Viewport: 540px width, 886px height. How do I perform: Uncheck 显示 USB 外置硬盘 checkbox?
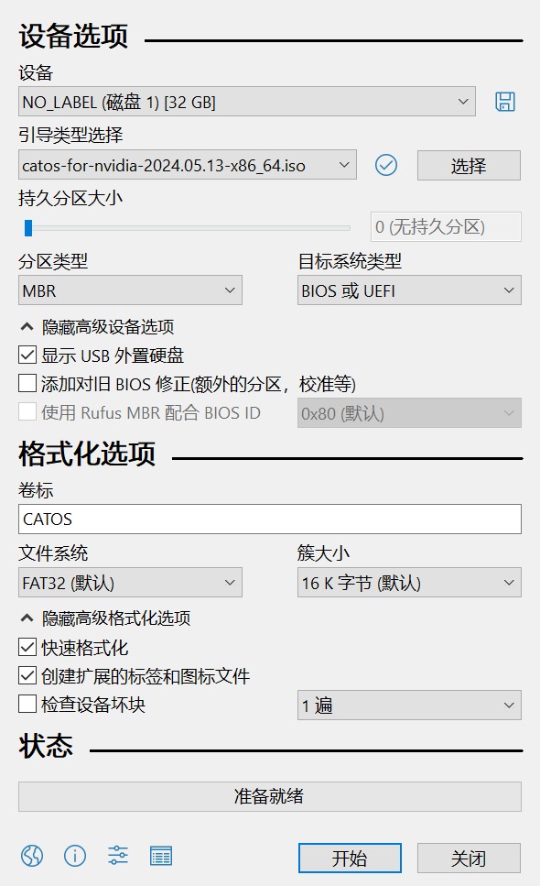27,355
